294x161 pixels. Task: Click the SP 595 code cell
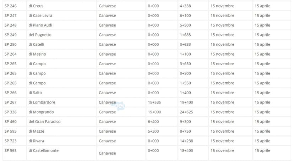click(11, 131)
